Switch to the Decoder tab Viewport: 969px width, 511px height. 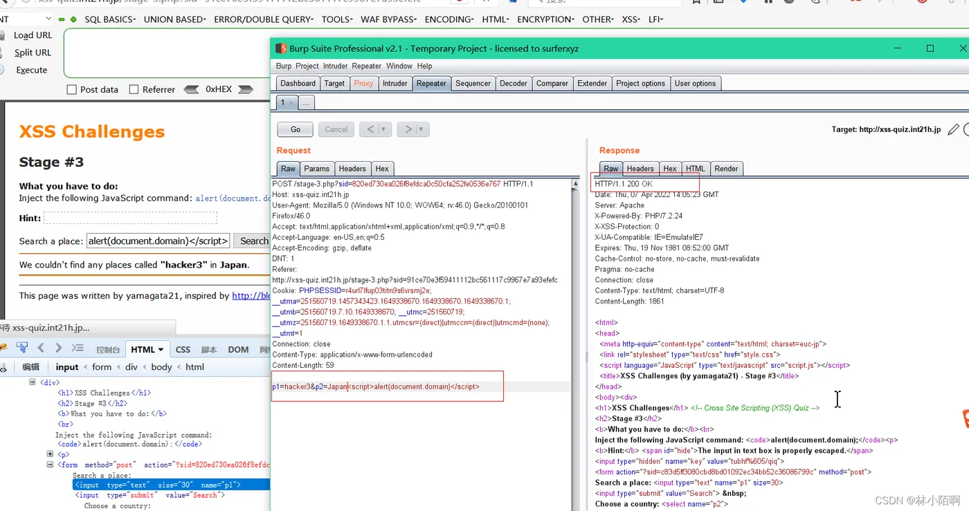[x=514, y=84]
